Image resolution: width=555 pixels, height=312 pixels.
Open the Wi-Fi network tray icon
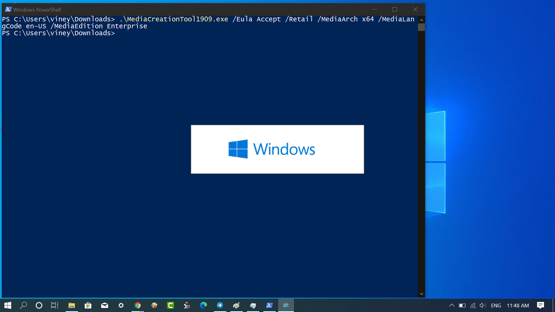(x=473, y=305)
